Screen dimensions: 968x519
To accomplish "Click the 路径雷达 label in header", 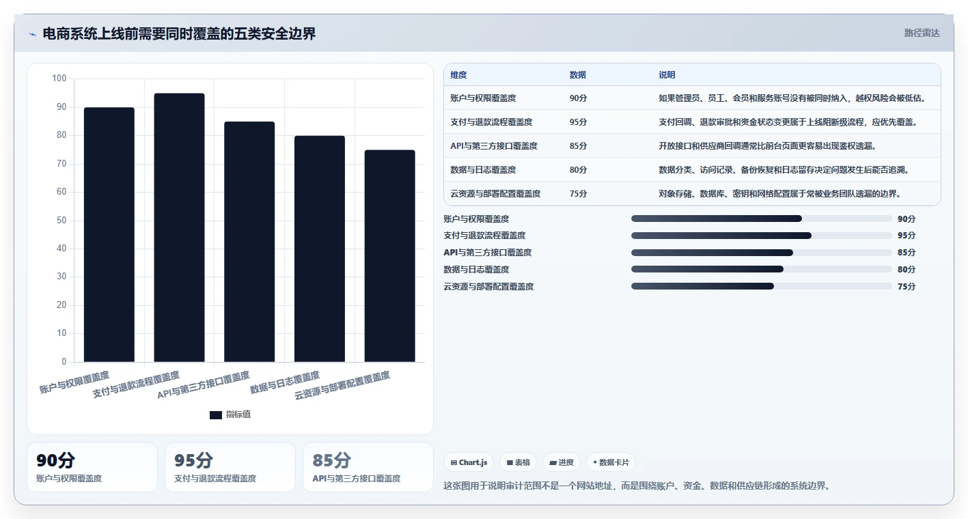I will (922, 33).
